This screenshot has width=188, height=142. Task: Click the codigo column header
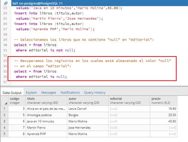point(17,101)
